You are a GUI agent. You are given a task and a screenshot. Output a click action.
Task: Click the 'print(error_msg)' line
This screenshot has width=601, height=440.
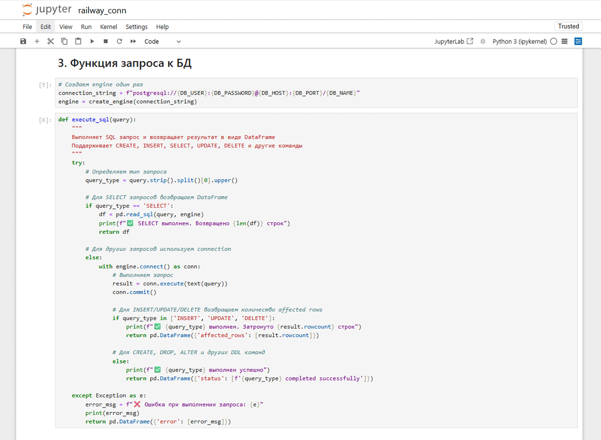tap(112, 413)
